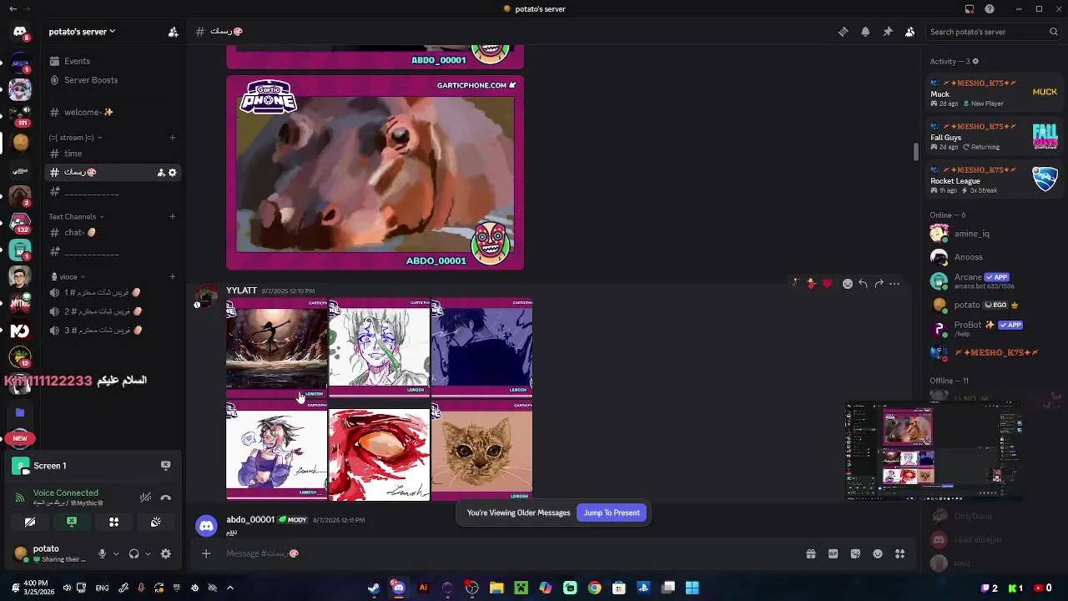The height and width of the screenshot is (601, 1068).
Task: Open Google Chrome from taskbar
Action: (594, 588)
